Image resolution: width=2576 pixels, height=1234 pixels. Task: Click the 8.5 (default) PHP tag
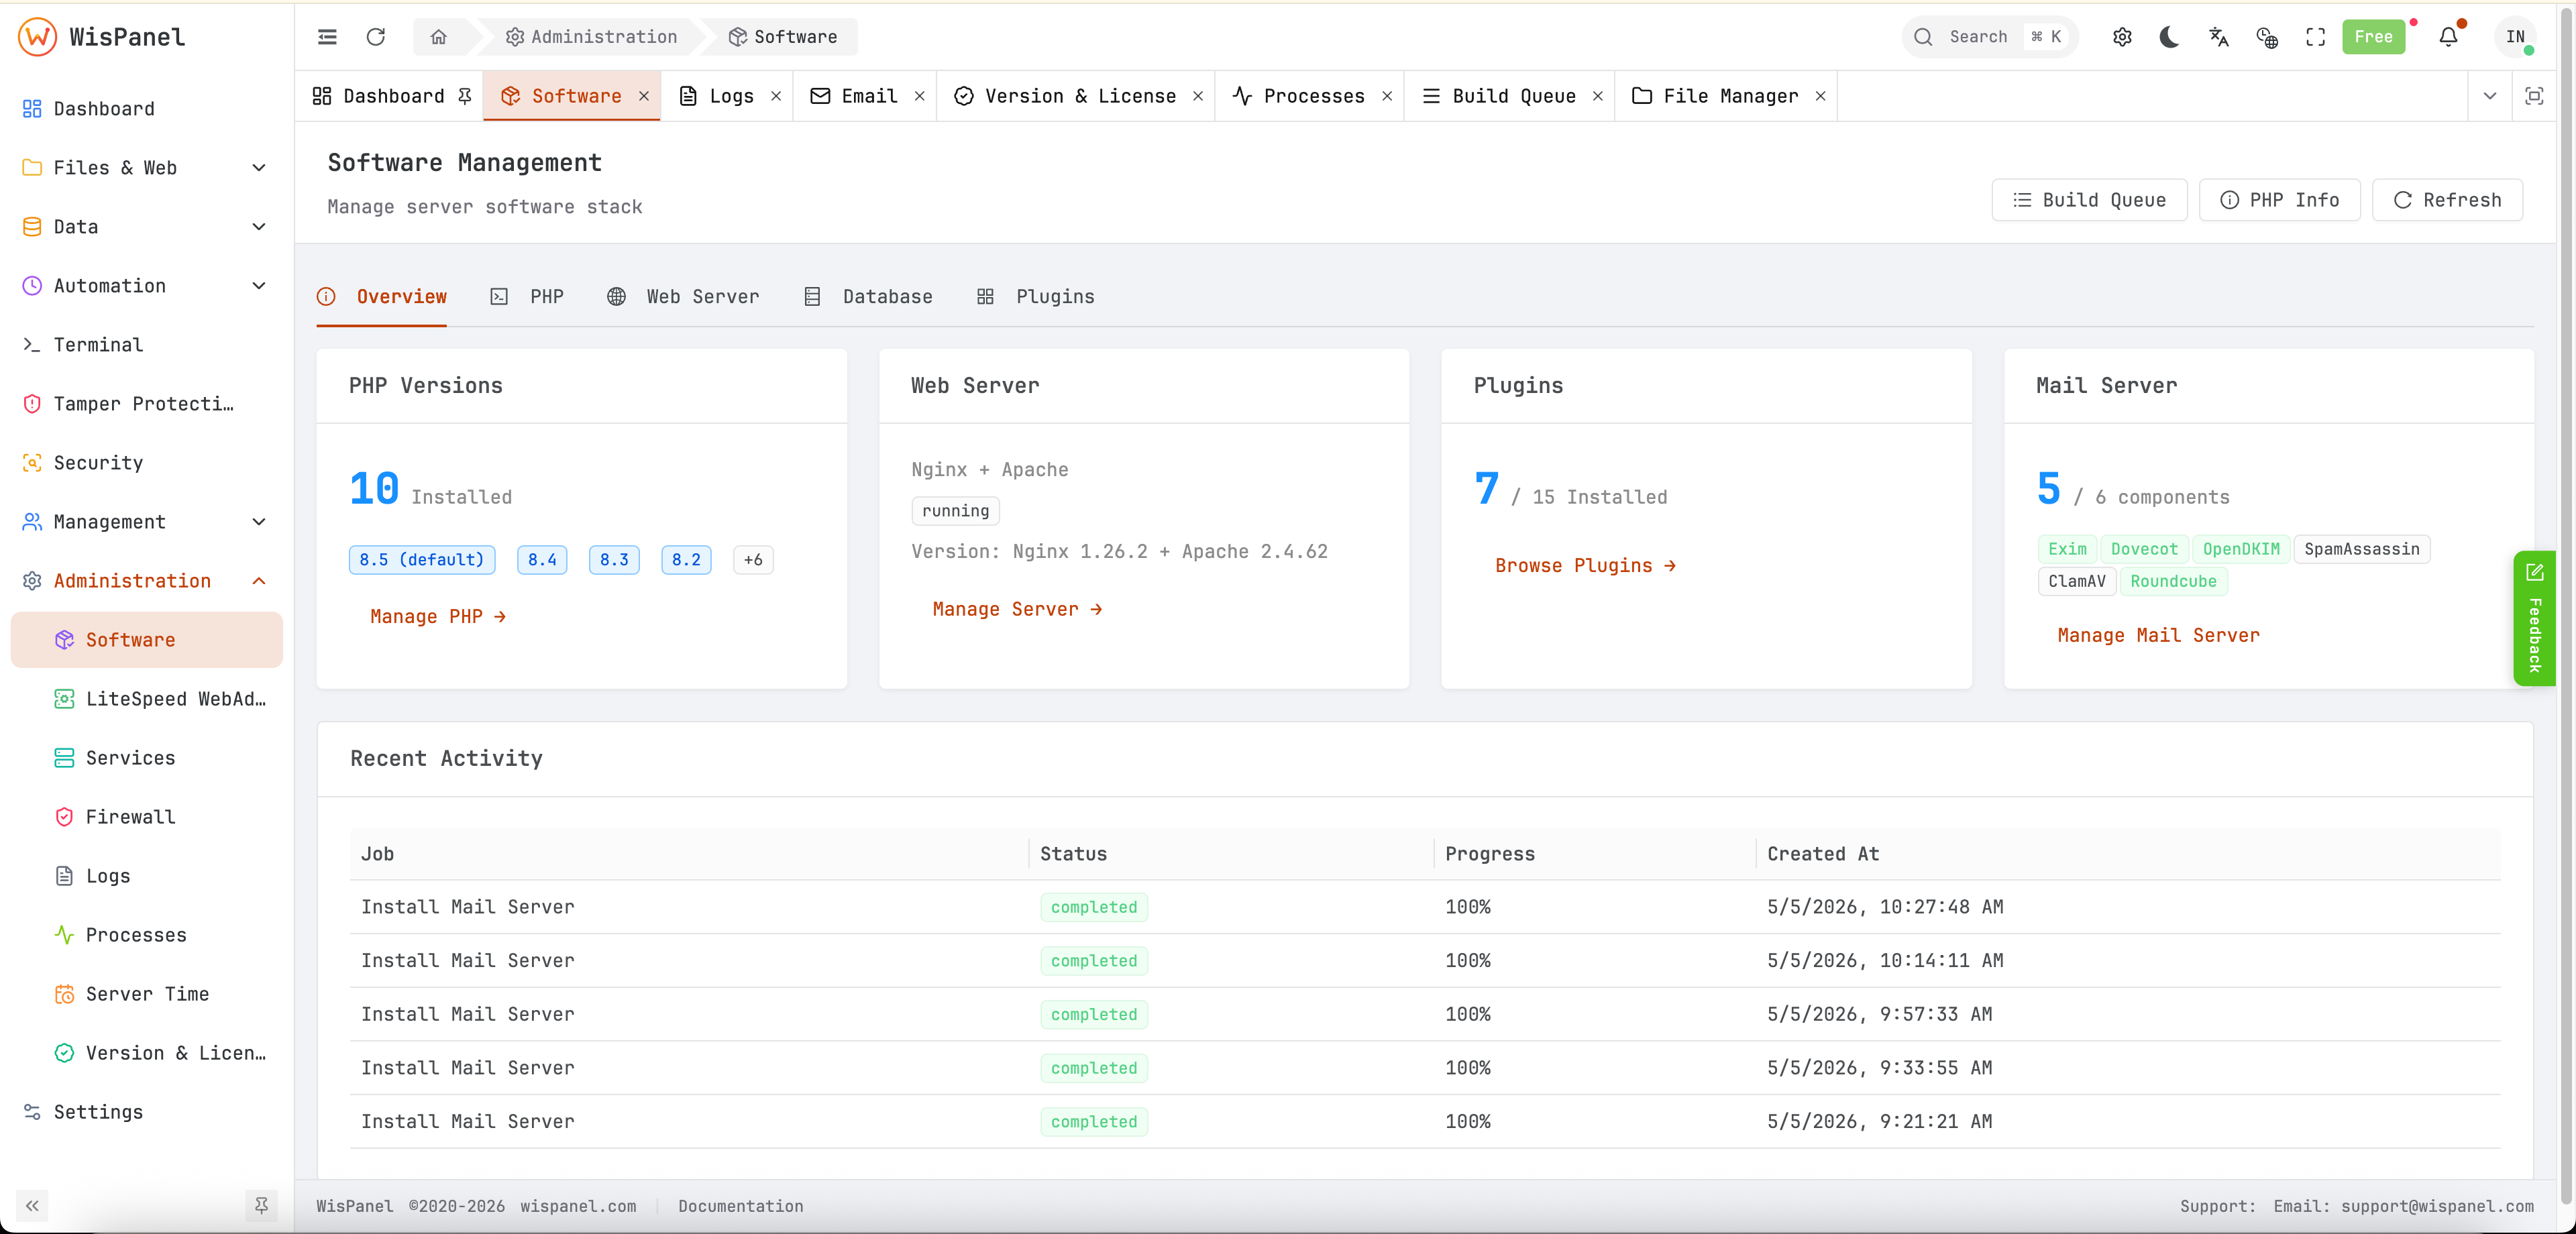tap(422, 560)
